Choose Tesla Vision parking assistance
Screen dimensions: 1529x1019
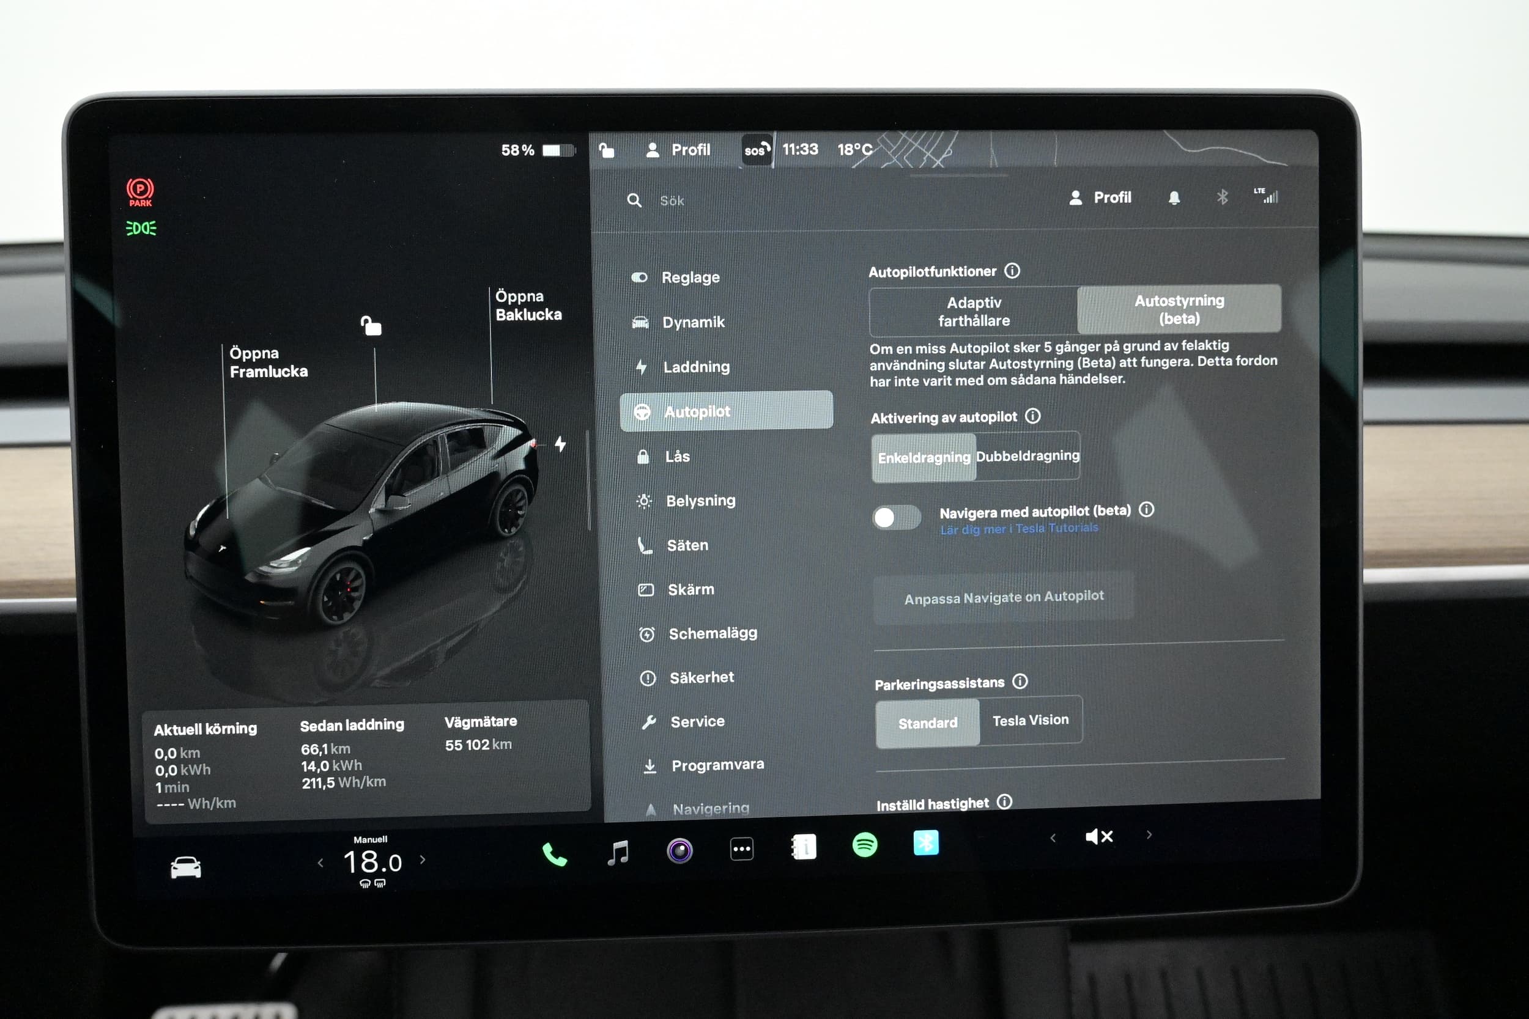coord(1030,720)
